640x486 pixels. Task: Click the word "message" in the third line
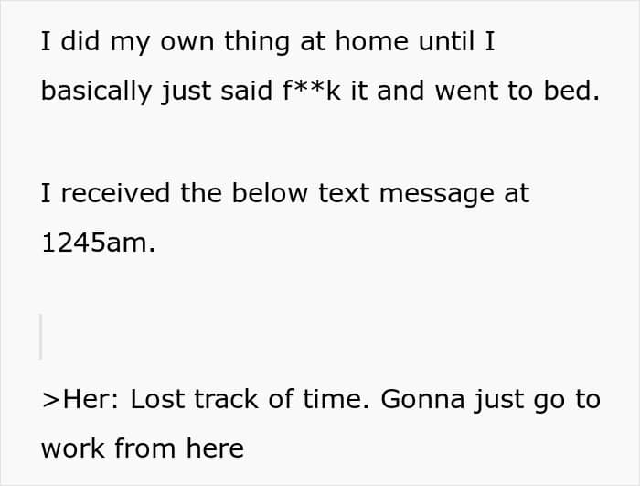[x=437, y=194]
